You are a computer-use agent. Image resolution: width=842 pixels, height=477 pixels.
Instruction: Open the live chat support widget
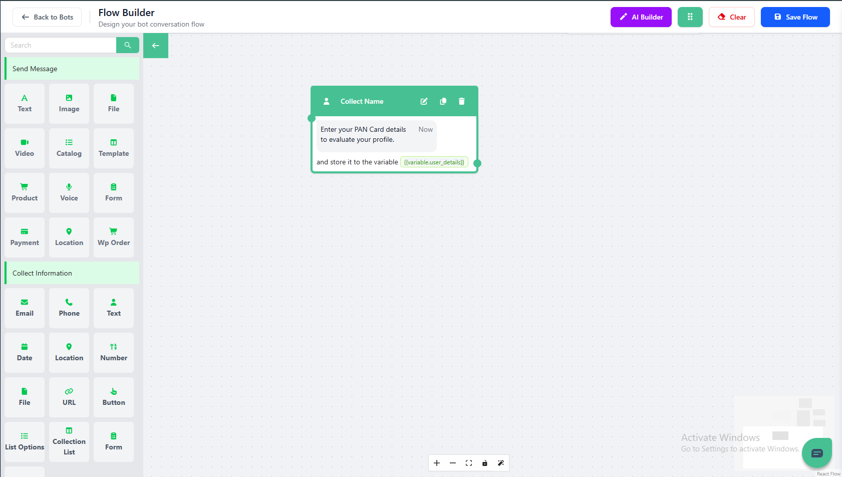816,453
